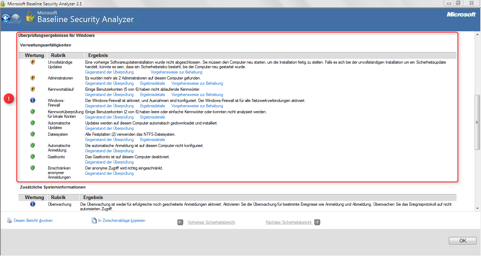Open Ergebnisdetails for Administratoren
481x256 pixels.
tap(152, 83)
